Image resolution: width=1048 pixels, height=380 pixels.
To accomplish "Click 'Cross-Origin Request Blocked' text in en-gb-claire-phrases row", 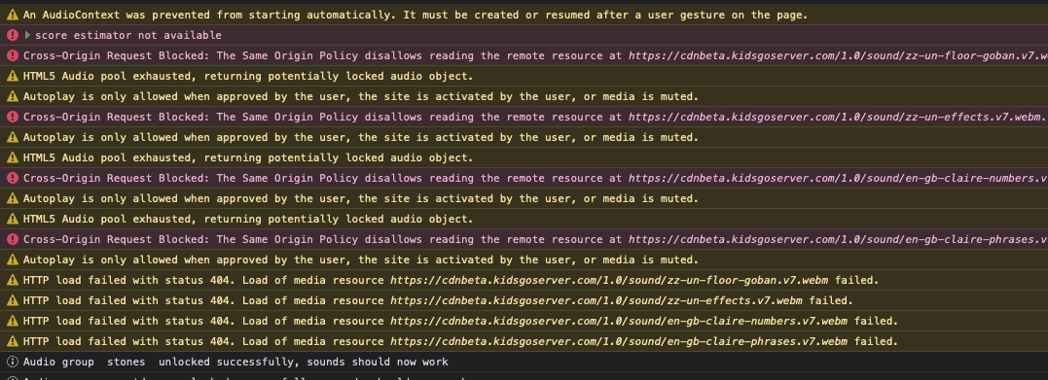I will coord(116,239).
